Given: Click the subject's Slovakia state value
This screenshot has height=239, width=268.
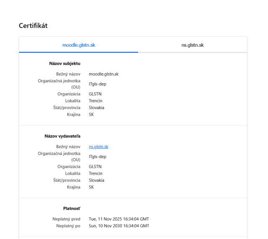Looking at the screenshot, I should tap(96, 107).
